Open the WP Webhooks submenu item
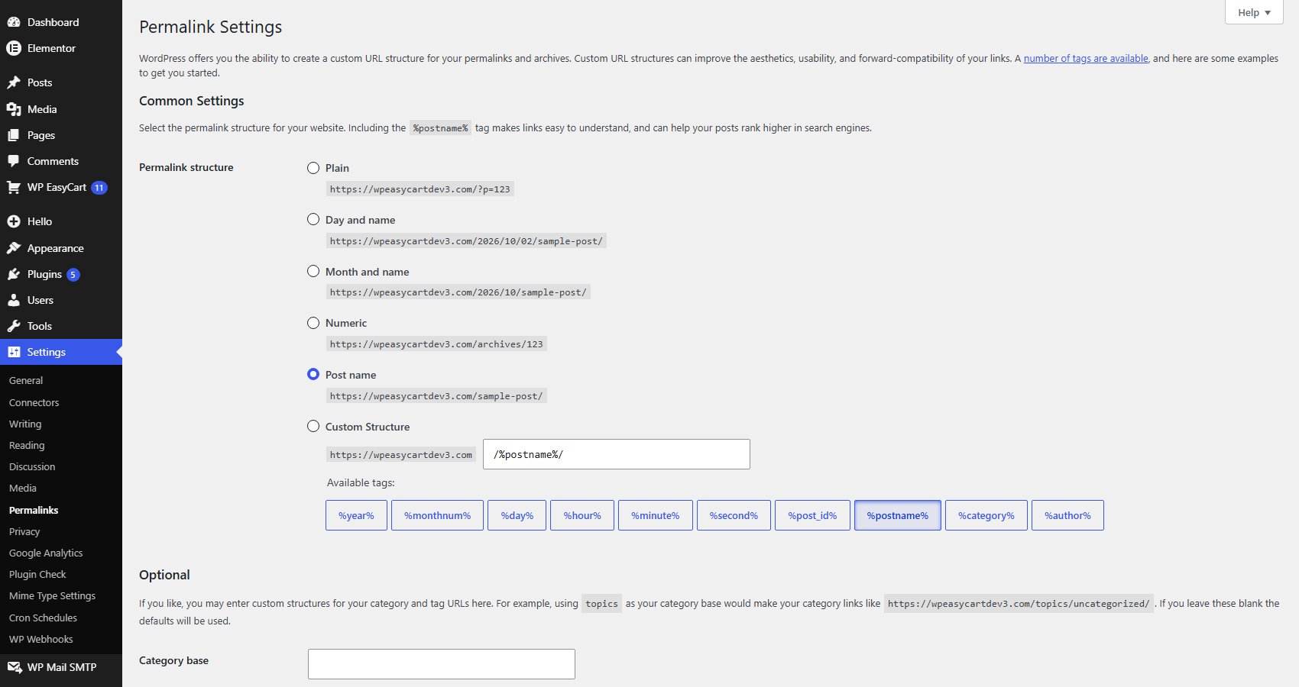Screen dimensions: 1299x687 [x=41, y=639]
